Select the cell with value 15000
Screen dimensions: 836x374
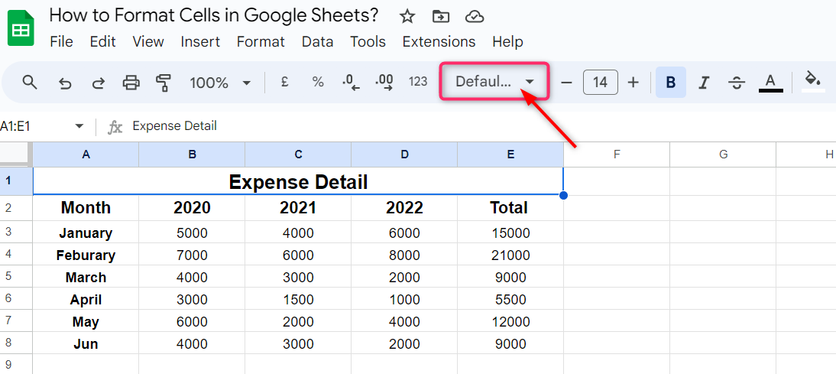tap(510, 233)
